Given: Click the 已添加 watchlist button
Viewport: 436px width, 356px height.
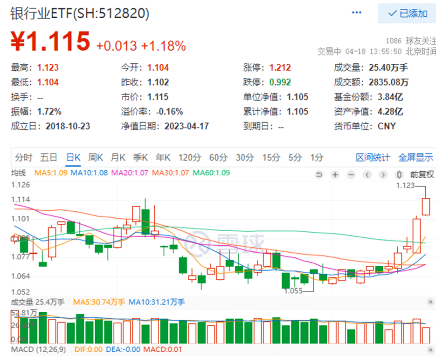Looking at the screenshot, I should pyautogui.click(x=407, y=13).
